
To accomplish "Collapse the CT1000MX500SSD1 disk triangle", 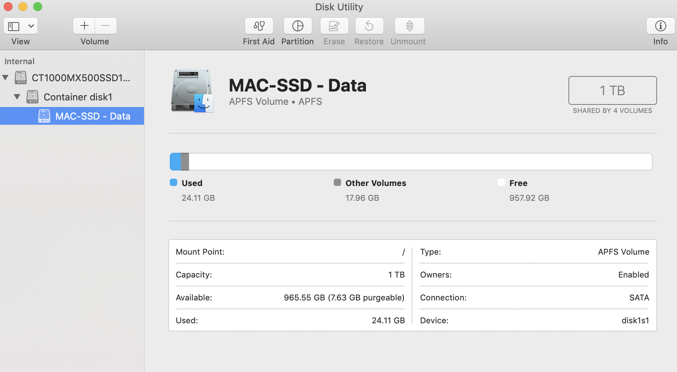I will pyautogui.click(x=6, y=77).
